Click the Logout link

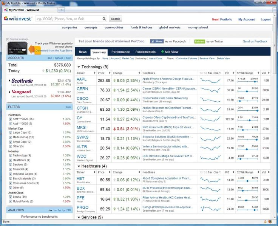click(x=266, y=19)
